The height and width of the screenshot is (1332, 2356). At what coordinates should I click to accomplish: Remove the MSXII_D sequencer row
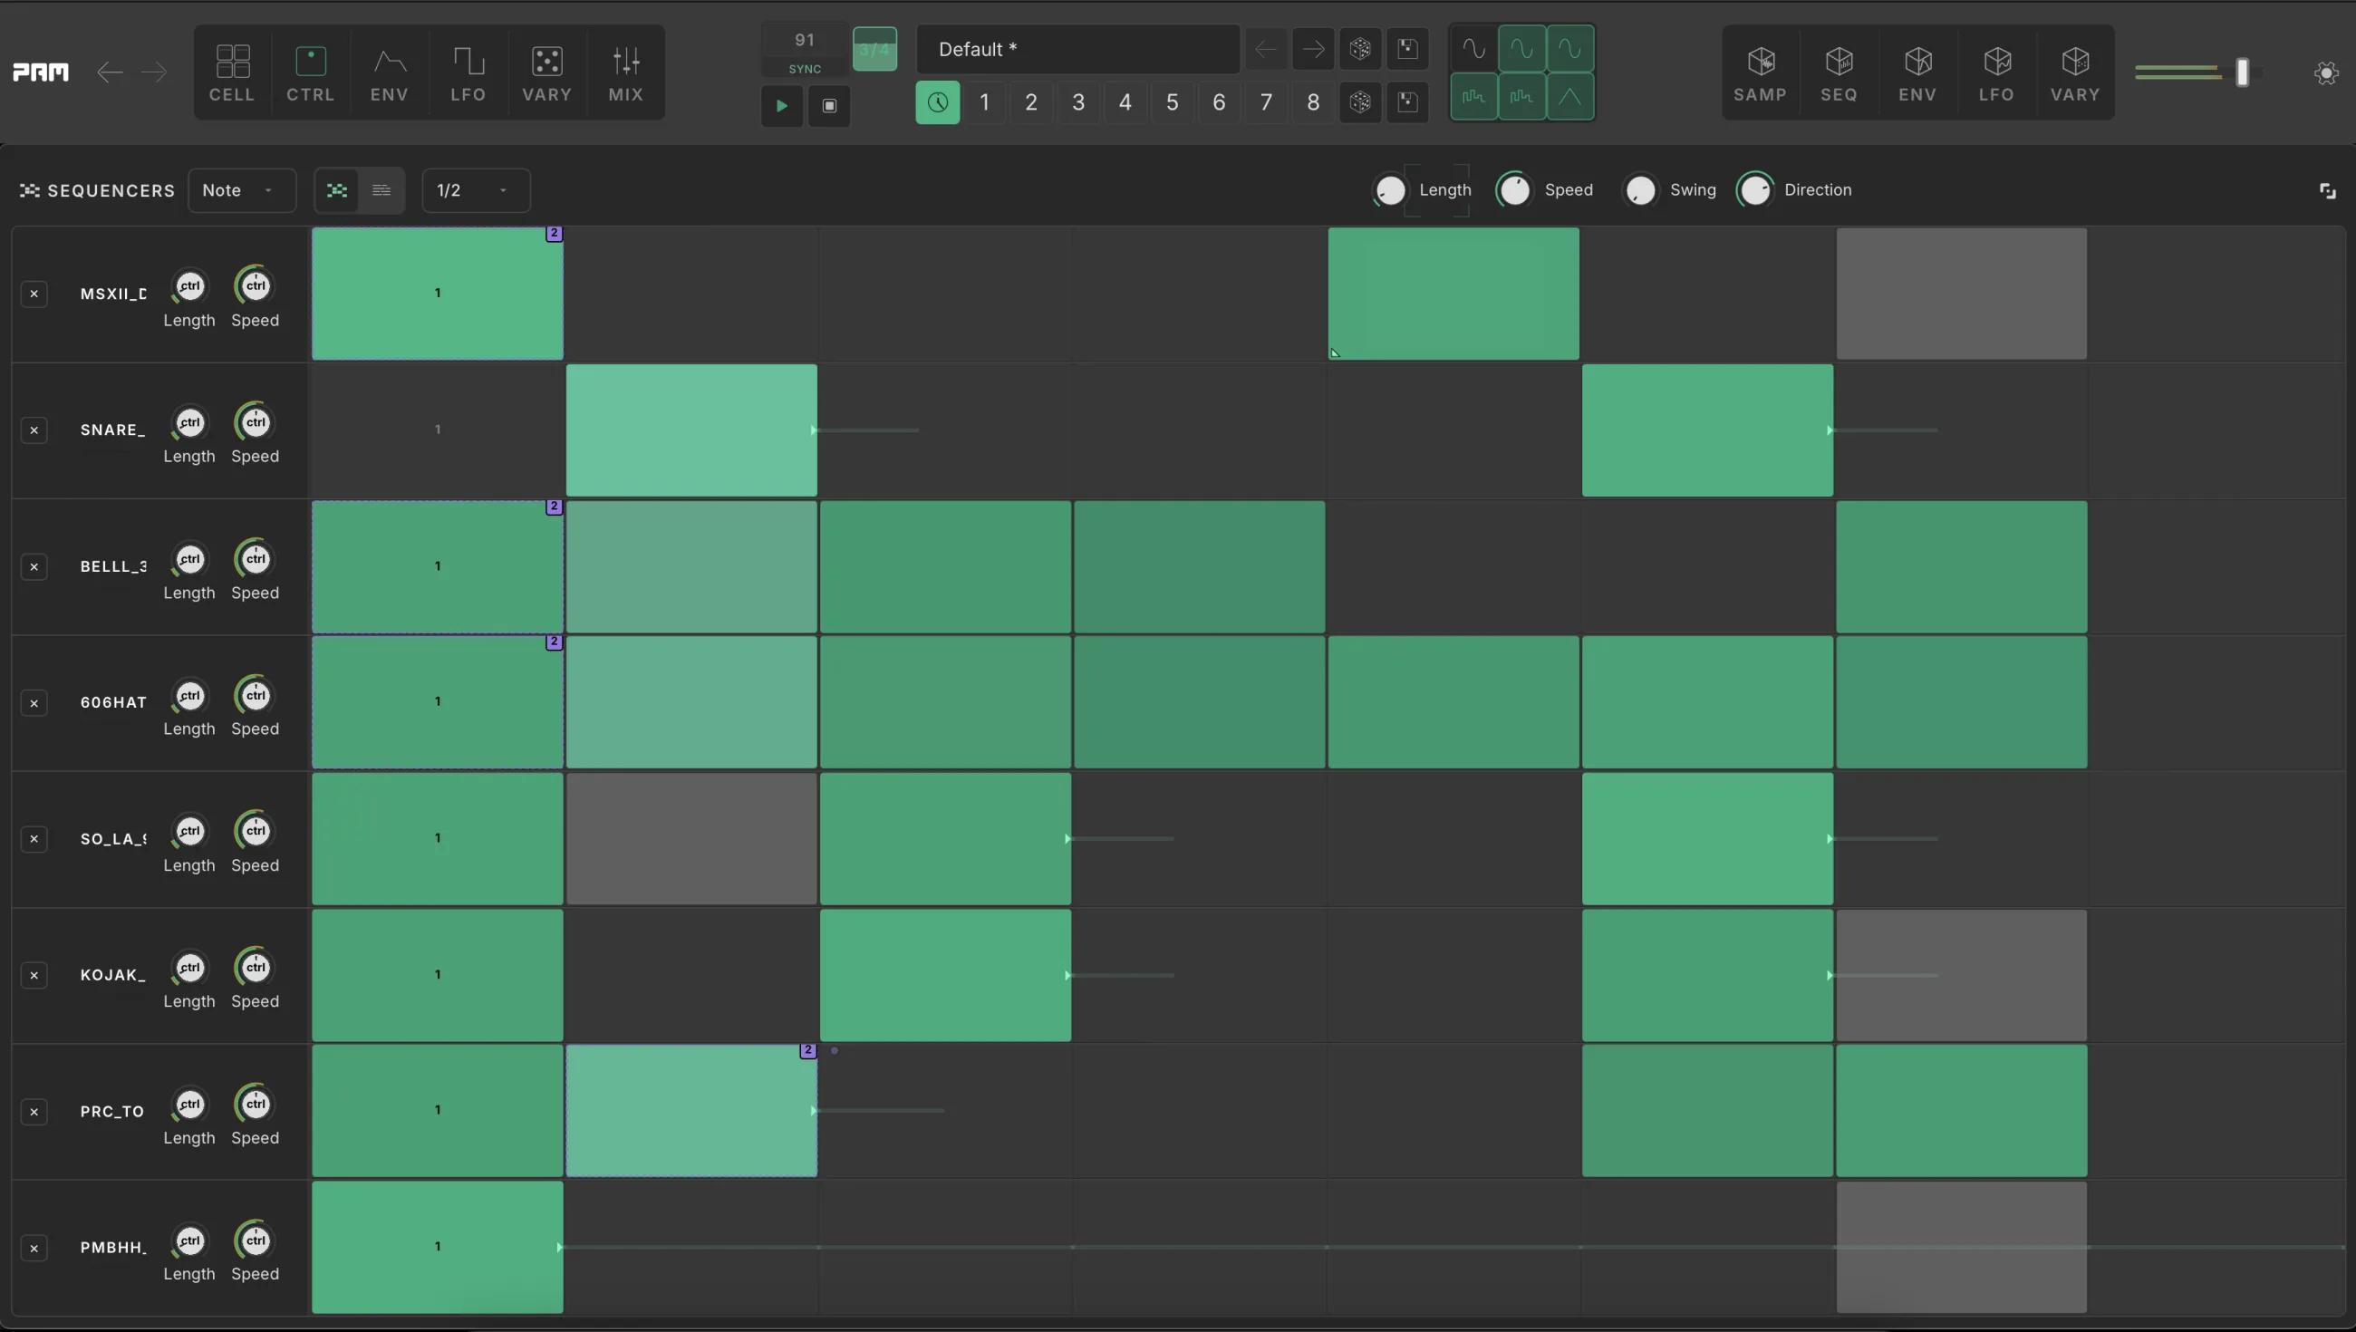click(x=34, y=294)
